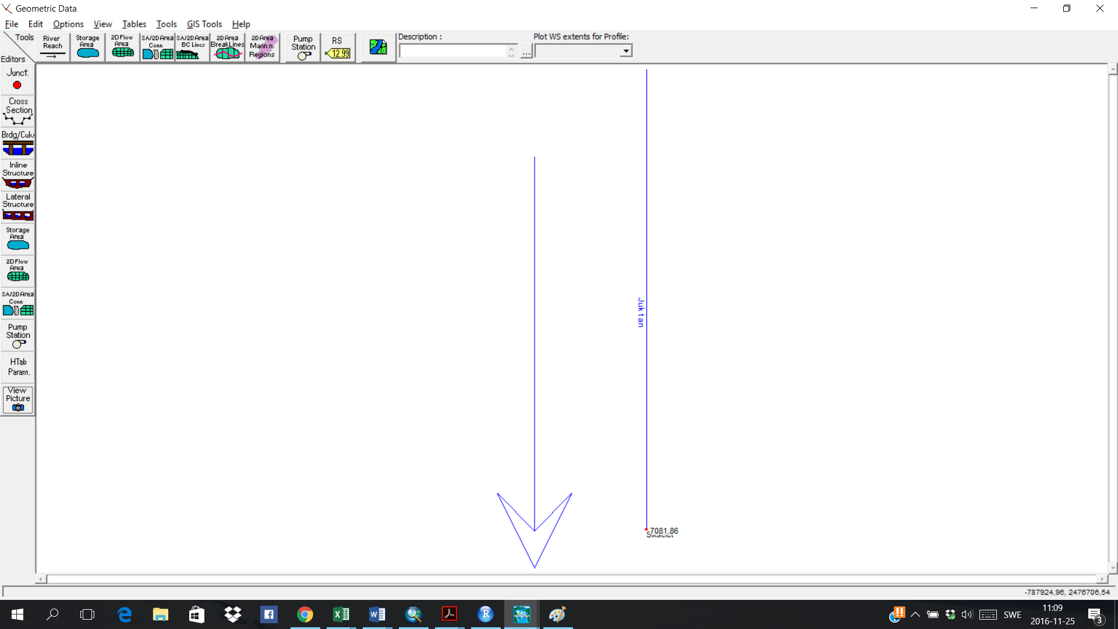Viewport: 1118px width, 629px height.
Task: Open the Windows Start menu
Action: pyautogui.click(x=17, y=614)
